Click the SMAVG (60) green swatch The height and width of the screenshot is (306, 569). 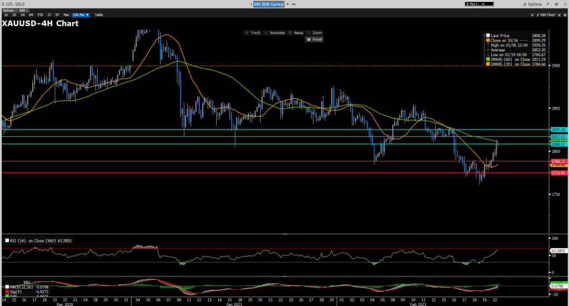[488, 59]
